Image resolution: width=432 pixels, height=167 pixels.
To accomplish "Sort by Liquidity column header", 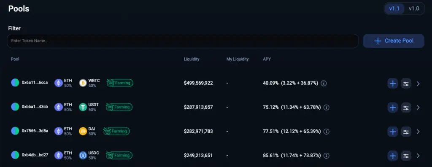I will click(192, 59).
